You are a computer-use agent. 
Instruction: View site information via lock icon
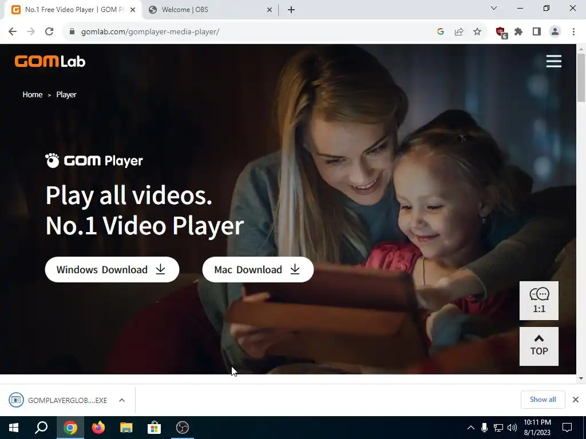(x=72, y=32)
